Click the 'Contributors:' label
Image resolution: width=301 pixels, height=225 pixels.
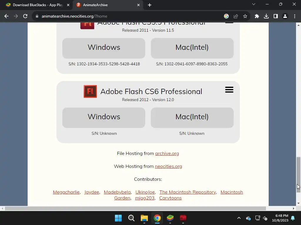coord(148,179)
